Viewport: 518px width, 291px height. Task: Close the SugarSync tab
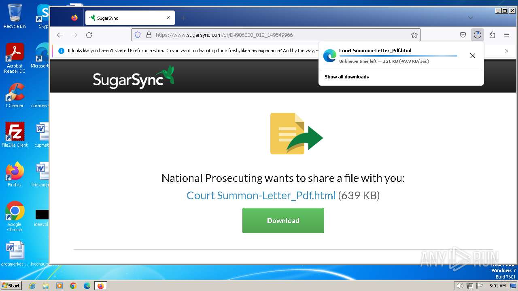click(x=168, y=18)
